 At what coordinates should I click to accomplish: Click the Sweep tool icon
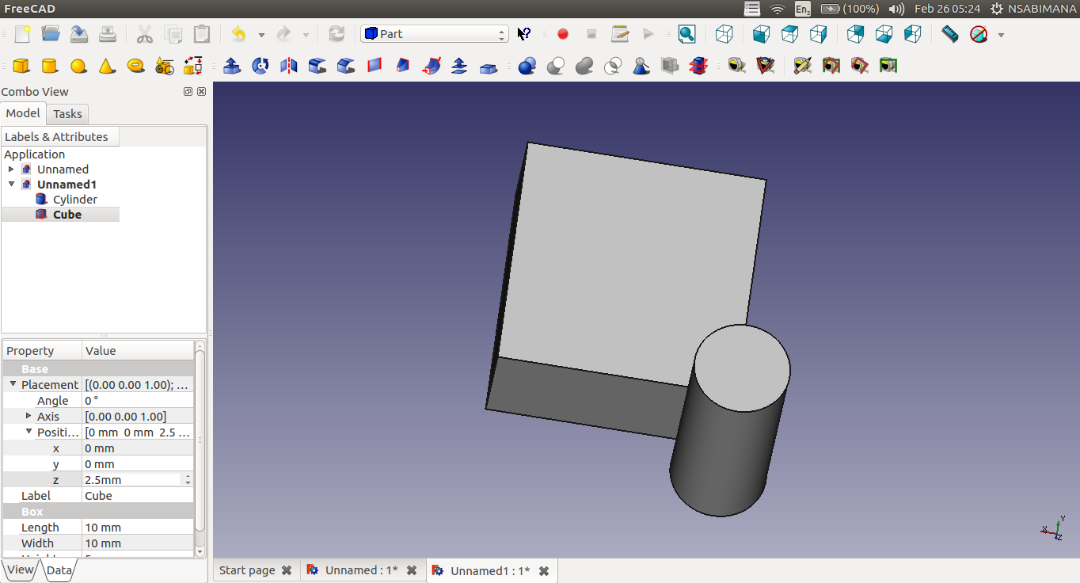(x=432, y=66)
